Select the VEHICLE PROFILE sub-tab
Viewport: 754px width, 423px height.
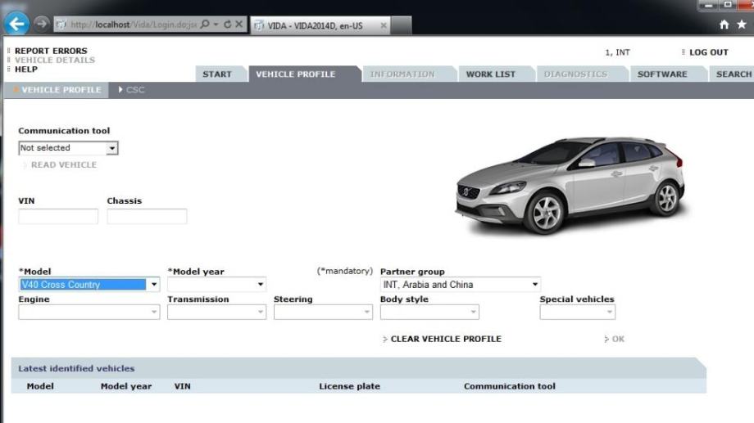pyautogui.click(x=57, y=90)
